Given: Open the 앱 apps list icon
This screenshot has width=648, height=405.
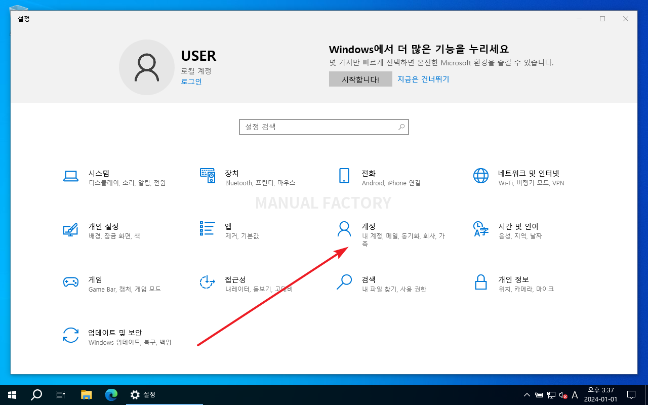Looking at the screenshot, I should [208, 229].
